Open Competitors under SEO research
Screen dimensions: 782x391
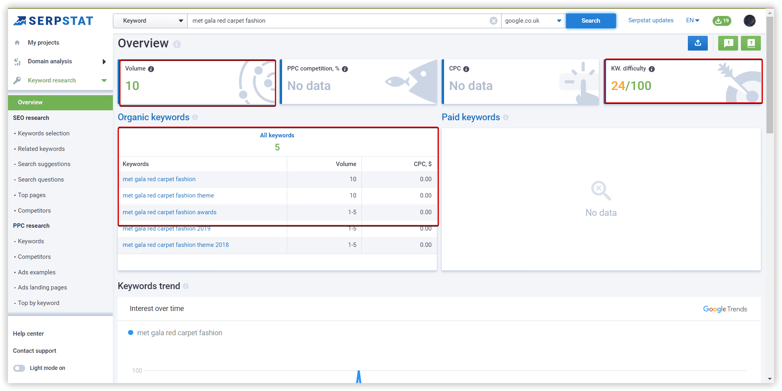tap(34, 211)
